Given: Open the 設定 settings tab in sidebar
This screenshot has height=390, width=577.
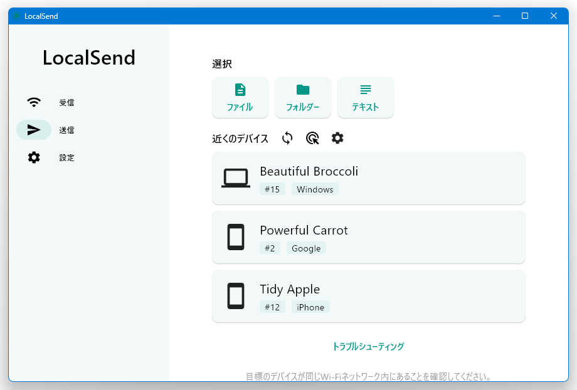Looking at the screenshot, I should 66,158.
